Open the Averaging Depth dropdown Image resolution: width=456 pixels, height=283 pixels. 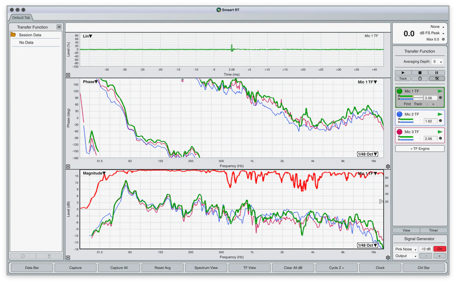(x=438, y=62)
